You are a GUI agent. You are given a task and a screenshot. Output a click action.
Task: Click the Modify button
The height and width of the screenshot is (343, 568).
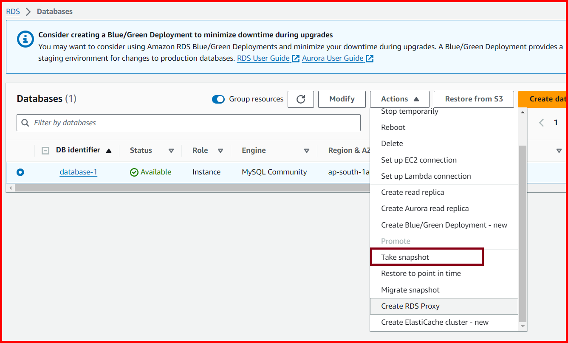point(342,99)
